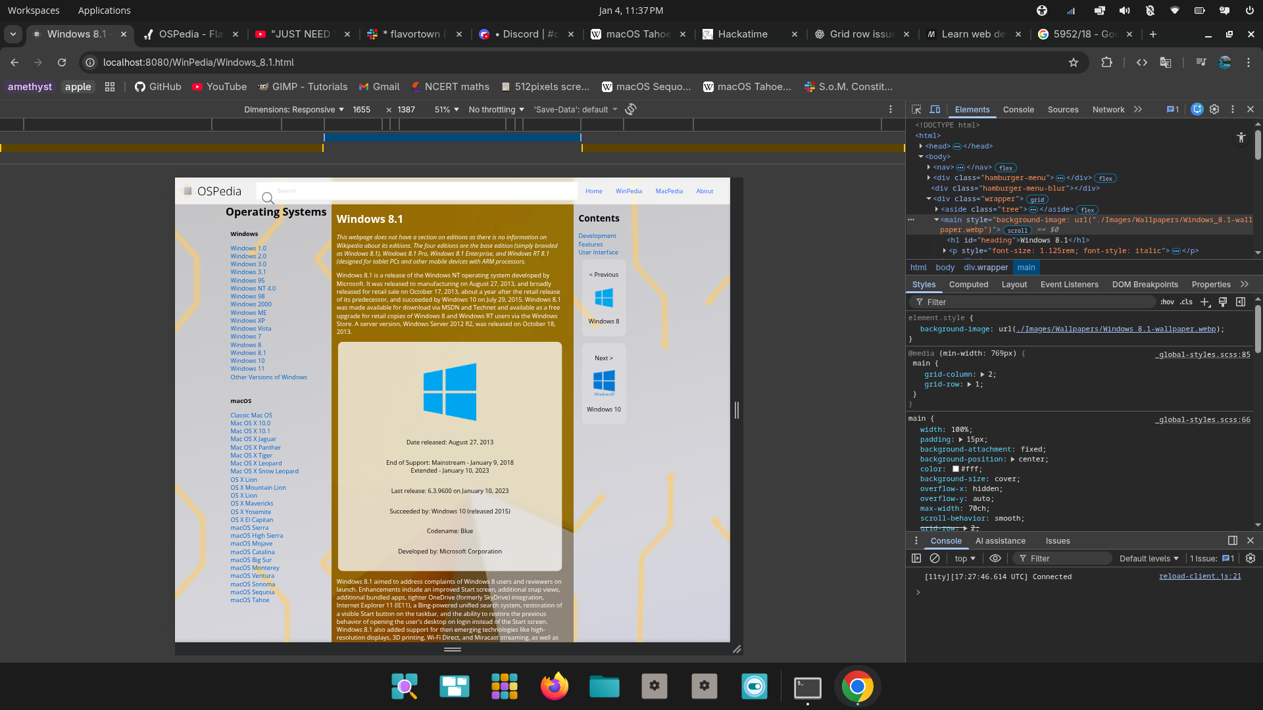The image size is (1263, 710).
Task: Switch to the Network tab
Action: [x=1108, y=109]
